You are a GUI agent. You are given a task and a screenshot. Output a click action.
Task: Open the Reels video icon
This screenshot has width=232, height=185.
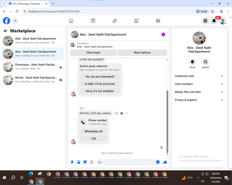coord(93,21)
